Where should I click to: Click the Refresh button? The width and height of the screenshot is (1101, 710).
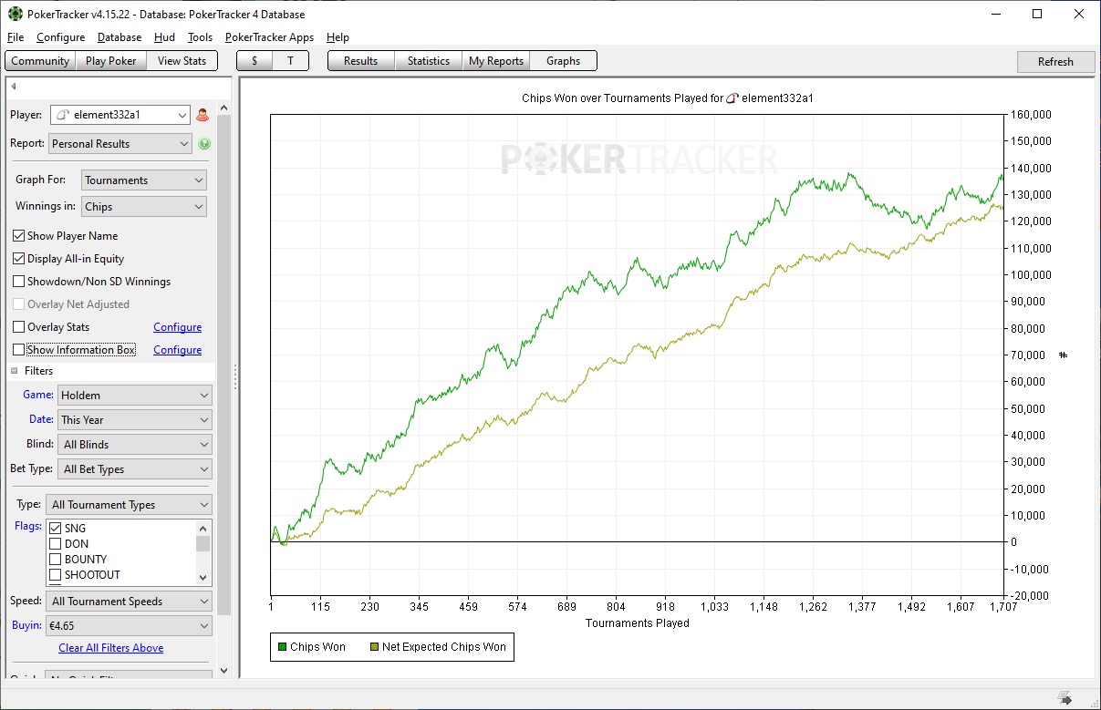[x=1055, y=62]
